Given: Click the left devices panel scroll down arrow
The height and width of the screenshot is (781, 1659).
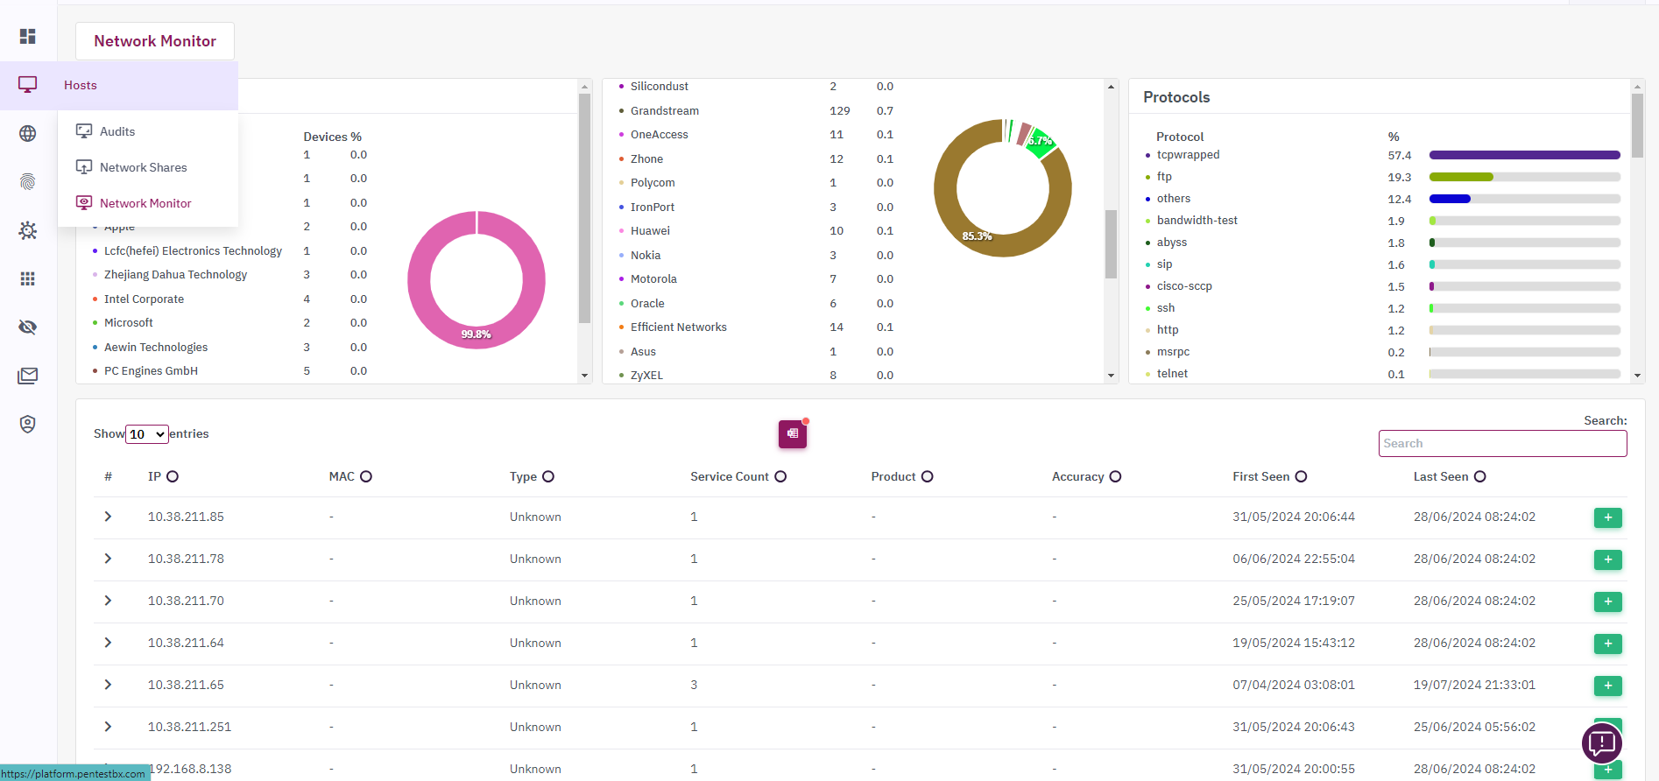Looking at the screenshot, I should (585, 376).
